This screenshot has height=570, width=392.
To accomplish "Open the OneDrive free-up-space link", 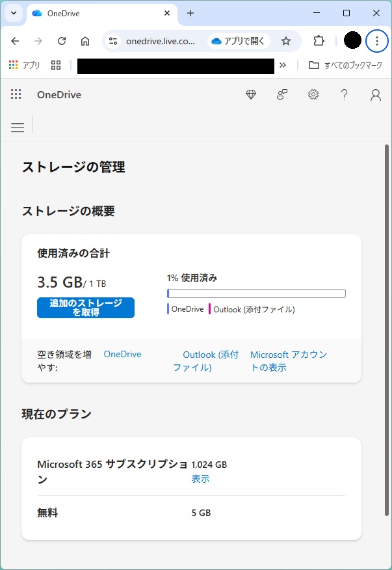I will (122, 354).
